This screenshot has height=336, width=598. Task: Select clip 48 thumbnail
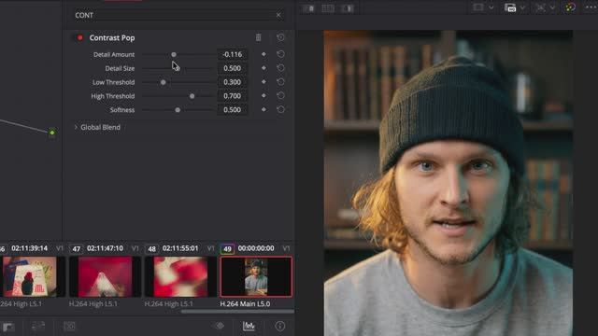(180, 276)
